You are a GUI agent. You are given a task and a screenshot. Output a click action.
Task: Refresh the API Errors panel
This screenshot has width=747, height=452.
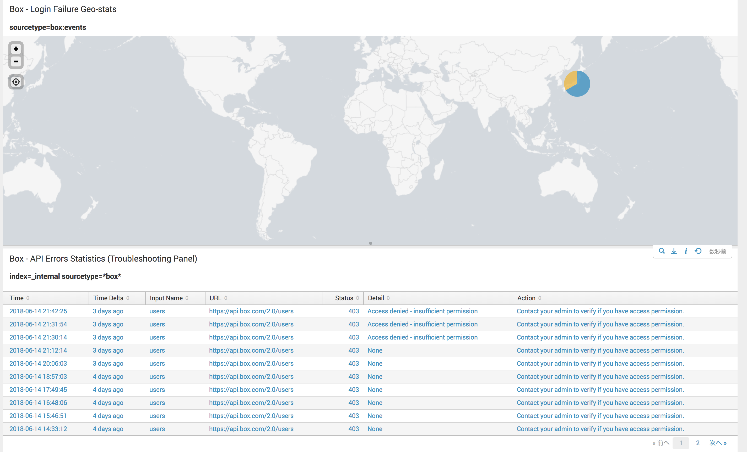click(698, 251)
